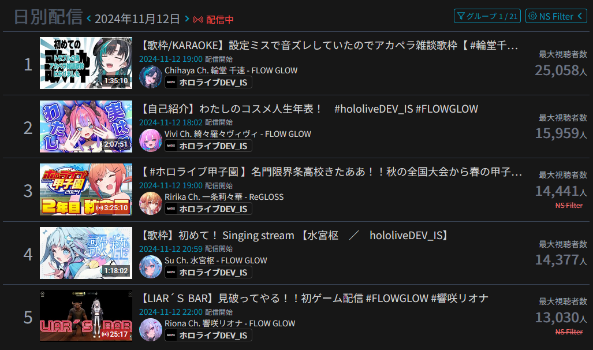Click Ririka Ch. channel avatar icon
The image size is (593, 350).
(x=151, y=203)
